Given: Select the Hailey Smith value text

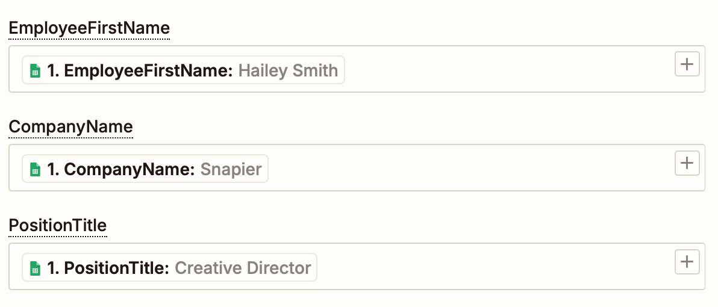Looking at the screenshot, I should [x=288, y=70].
